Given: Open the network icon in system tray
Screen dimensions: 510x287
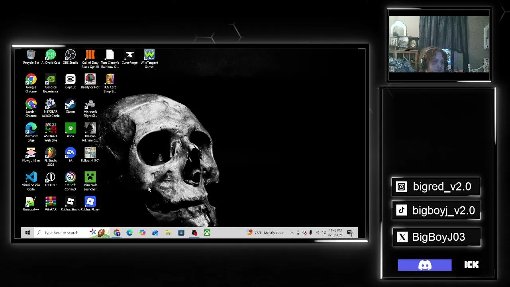Looking at the screenshot, I should [x=317, y=233].
